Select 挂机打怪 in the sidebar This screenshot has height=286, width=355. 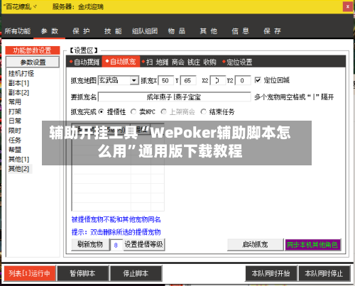coord(21,74)
